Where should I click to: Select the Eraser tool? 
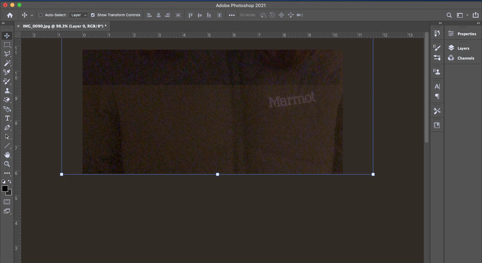pos(7,100)
